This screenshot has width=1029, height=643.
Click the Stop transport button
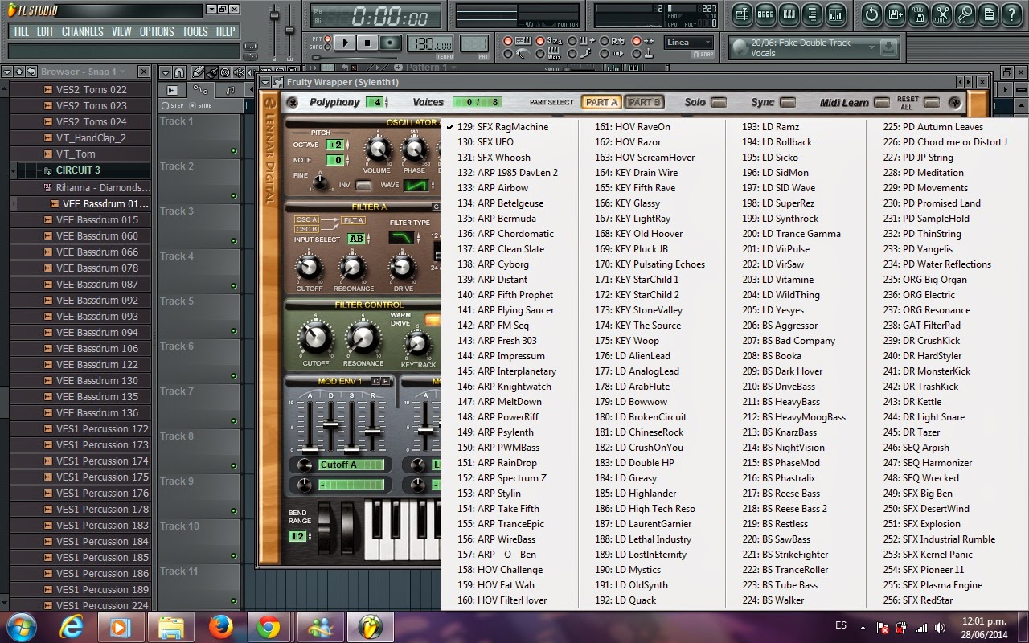[x=367, y=43]
